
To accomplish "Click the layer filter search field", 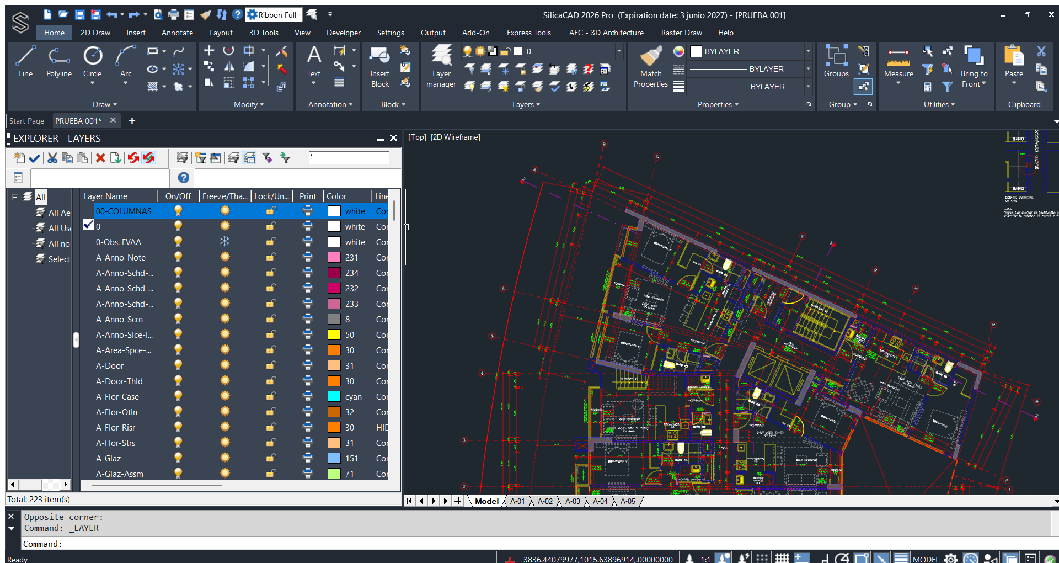I will [x=349, y=158].
